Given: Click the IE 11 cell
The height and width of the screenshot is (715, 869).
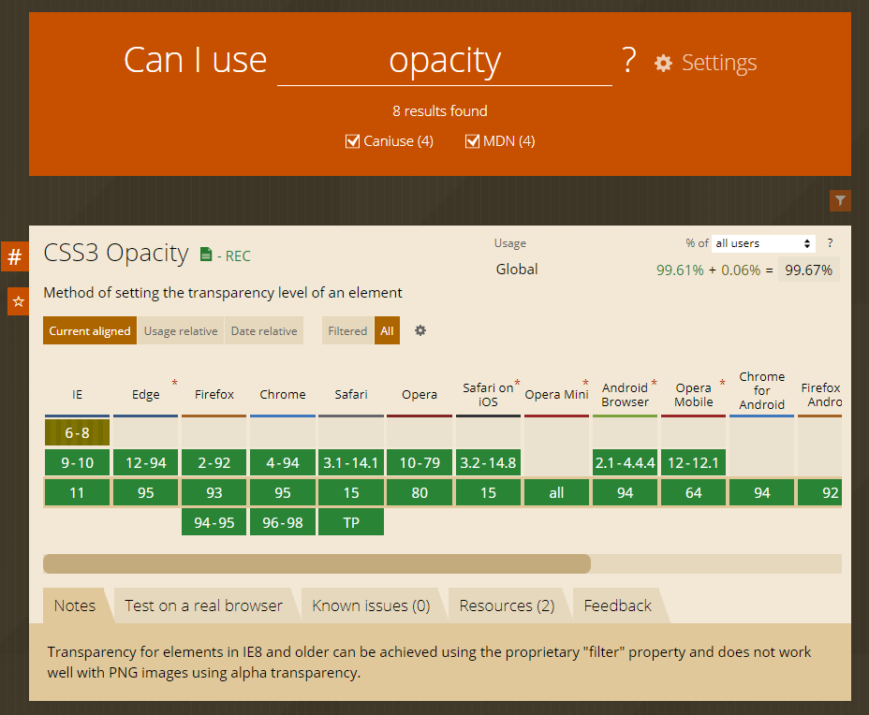Looking at the screenshot, I should 77,492.
